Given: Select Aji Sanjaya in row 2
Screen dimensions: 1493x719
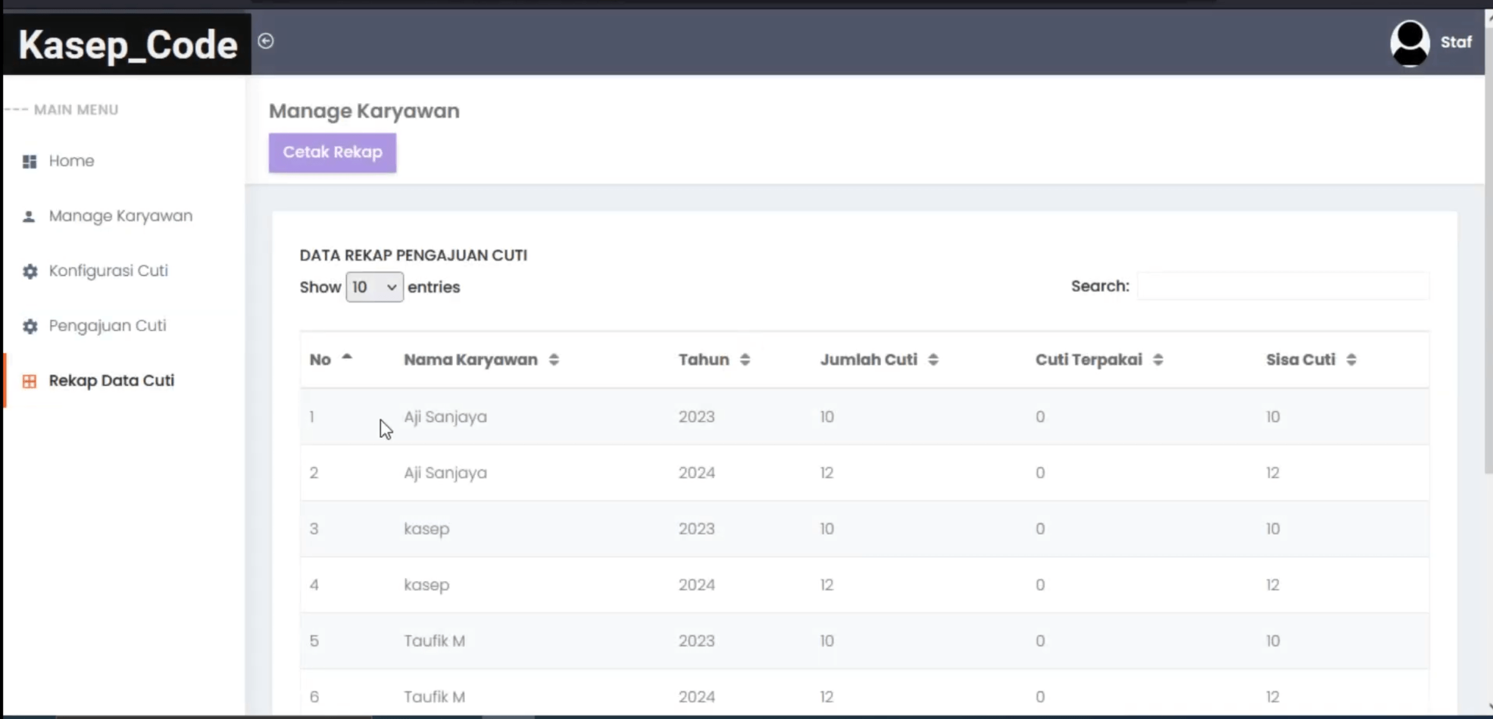Looking at the screenshot, I should pos(446,473).
